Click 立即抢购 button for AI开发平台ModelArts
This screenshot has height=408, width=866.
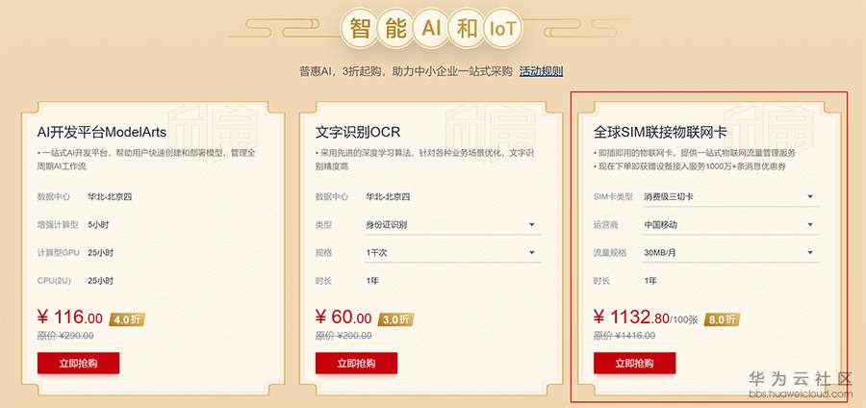pos(79,363)
